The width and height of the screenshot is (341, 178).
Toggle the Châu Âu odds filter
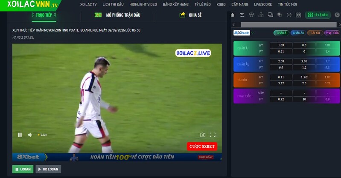(x=298, y=33)
